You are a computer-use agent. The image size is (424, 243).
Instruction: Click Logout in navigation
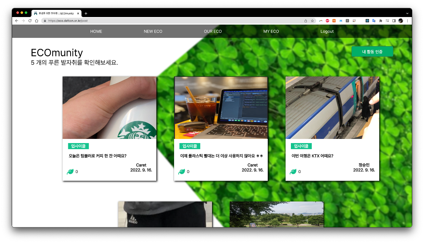click(x=327, y=31)
